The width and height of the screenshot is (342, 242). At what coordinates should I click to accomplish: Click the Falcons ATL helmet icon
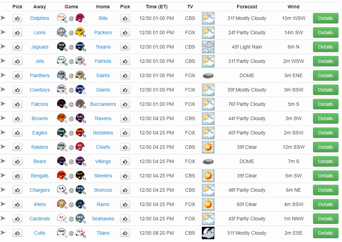point(62,104)
